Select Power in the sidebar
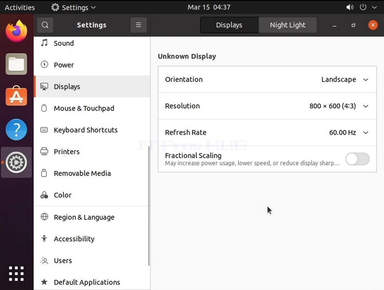Viewport: 384px width, 290px height. tap(92, 65)
